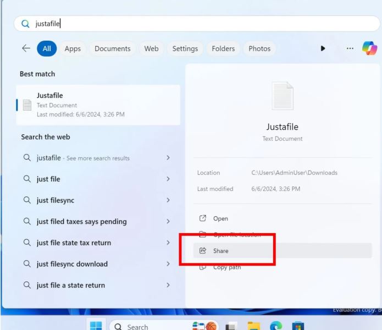Click the Open action icon
Screen dimensions: 382x330
point(203,218)
